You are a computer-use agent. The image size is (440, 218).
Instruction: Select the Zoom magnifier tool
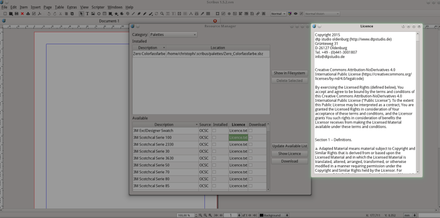click(162, 14)
